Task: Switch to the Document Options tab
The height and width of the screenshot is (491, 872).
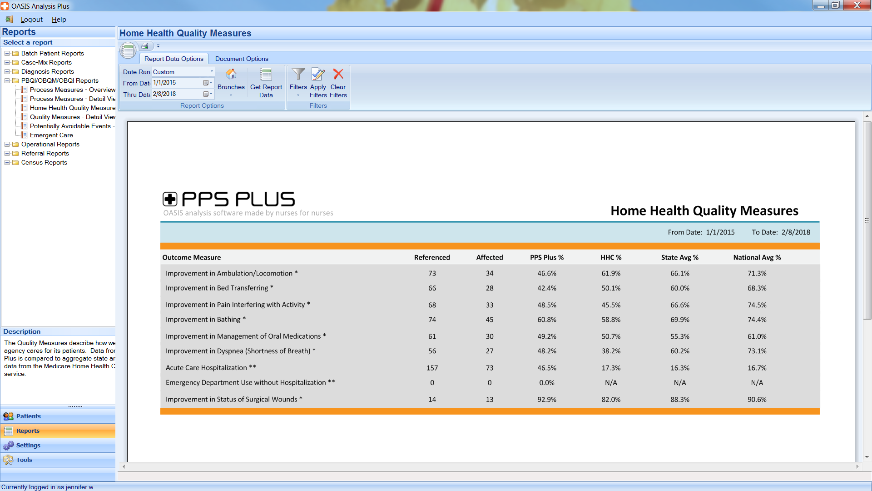Action: click(241, 59)
